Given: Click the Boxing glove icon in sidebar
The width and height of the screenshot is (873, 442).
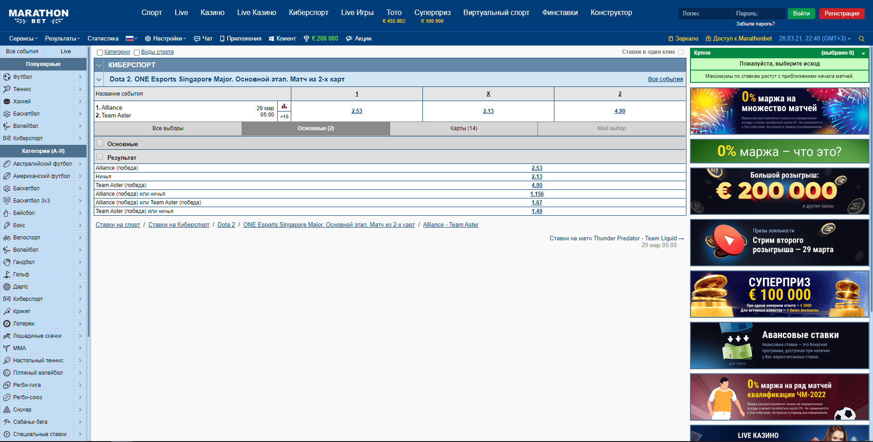Looking at the screenshot, I should [x=7, y=225].
